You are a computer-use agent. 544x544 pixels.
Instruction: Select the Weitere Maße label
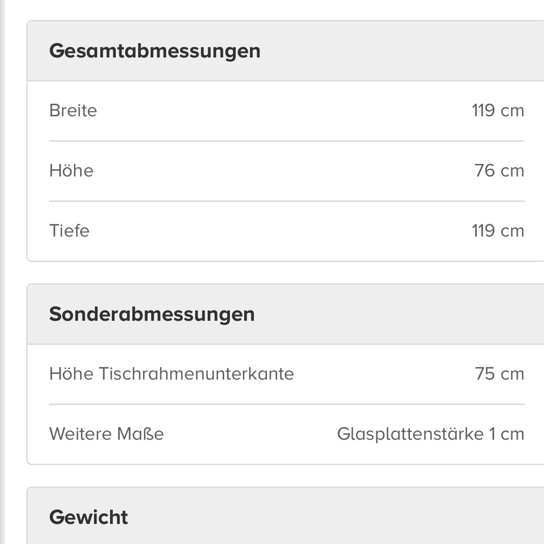(x=107, y=434)
